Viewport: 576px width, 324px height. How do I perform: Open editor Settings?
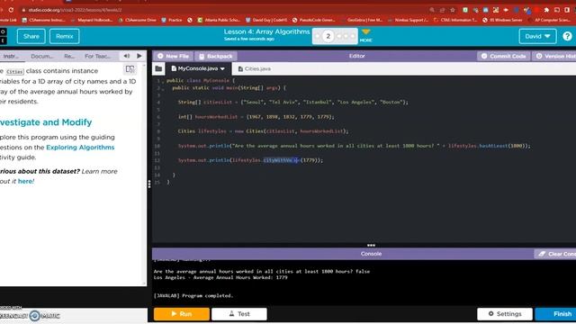click(505, 314)
